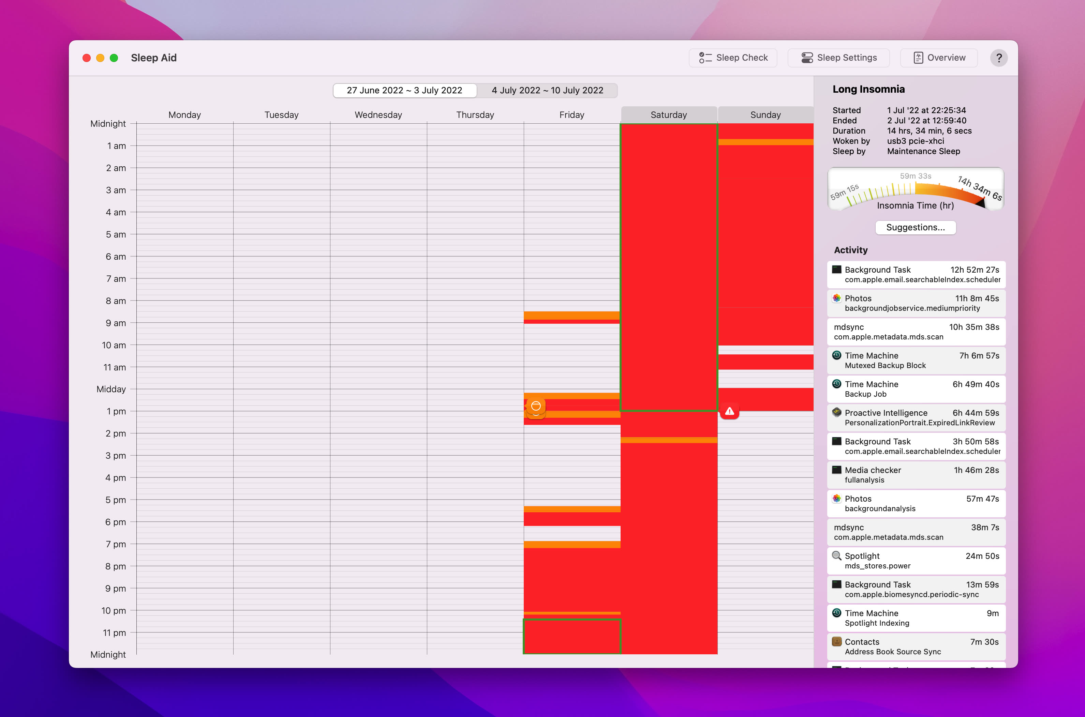The image size is (1085, 717).
Task: Click the Insomnia Time gauge
Action: click(915, 189)
